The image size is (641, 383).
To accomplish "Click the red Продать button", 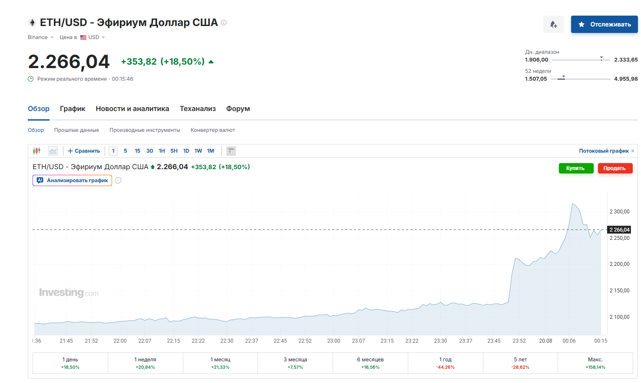I will click(615, 168).
